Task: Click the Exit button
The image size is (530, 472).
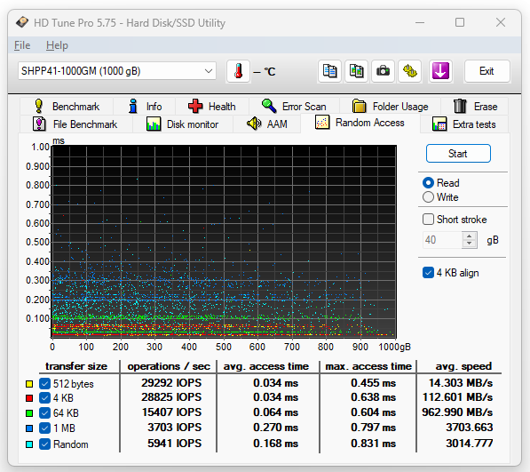Action: 486,71
